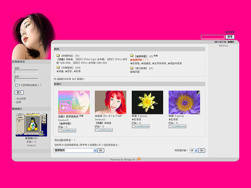251x188 pixels.
Task: Open the title link of the yellow flower image
Action: tap(136, 116)
